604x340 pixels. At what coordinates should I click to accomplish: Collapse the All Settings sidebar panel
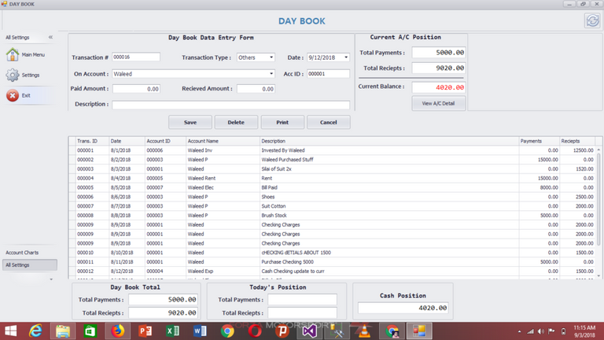50,37
